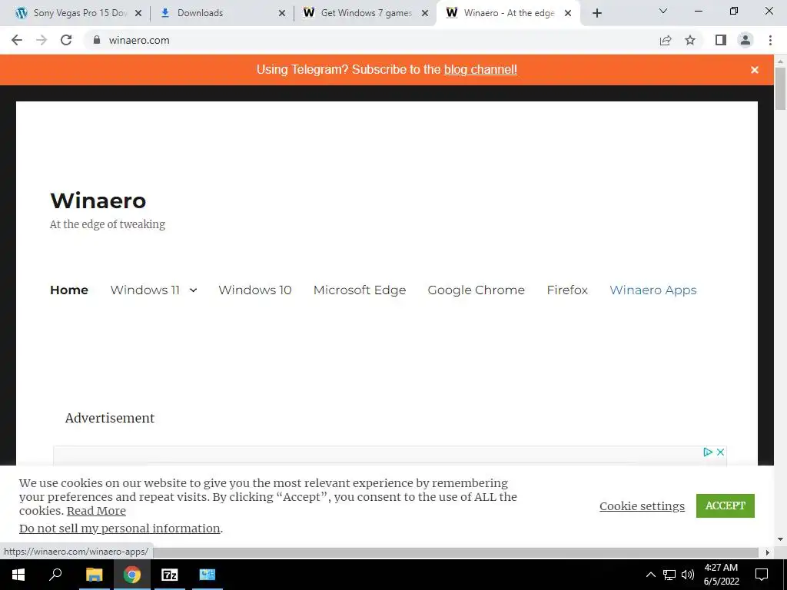Go to the Home menu item
Screen dimensions: 787x590
pyautogui.click(x=69, y=290)
